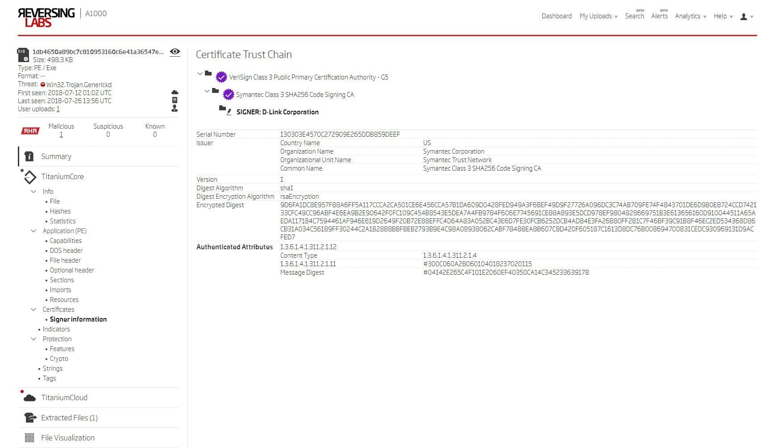Click the Symantec certificate verification badge
The height and width of the screenshot is (448, 775).
click(x=229, y=94)
